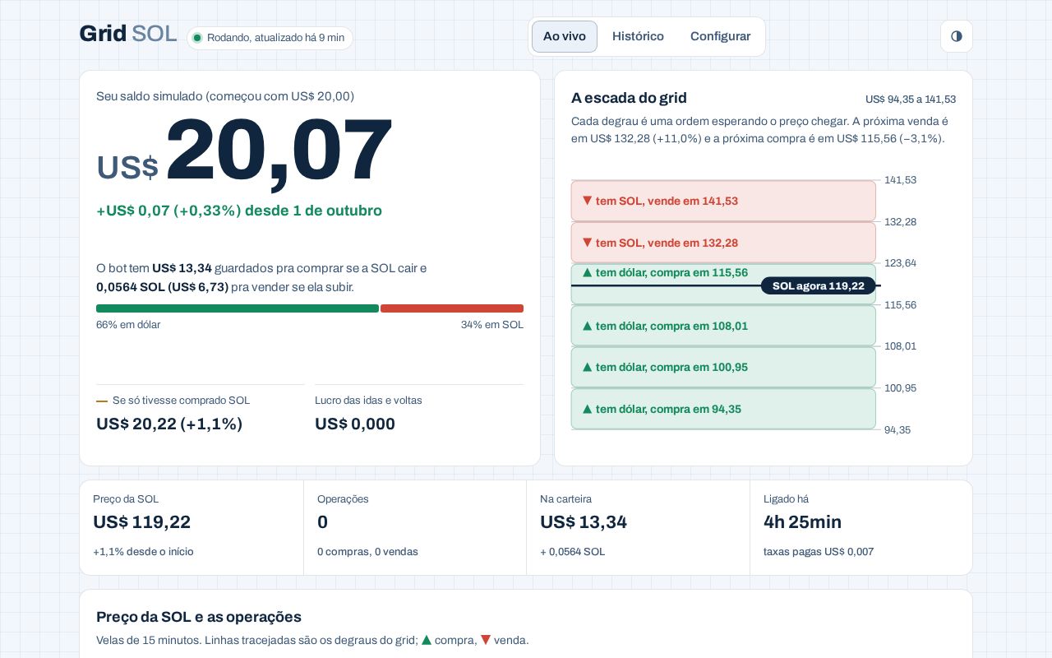Screen dimensions: 1052x658
Task: Click the 'Preço da SOL' stat card
Action: [191, 527]
